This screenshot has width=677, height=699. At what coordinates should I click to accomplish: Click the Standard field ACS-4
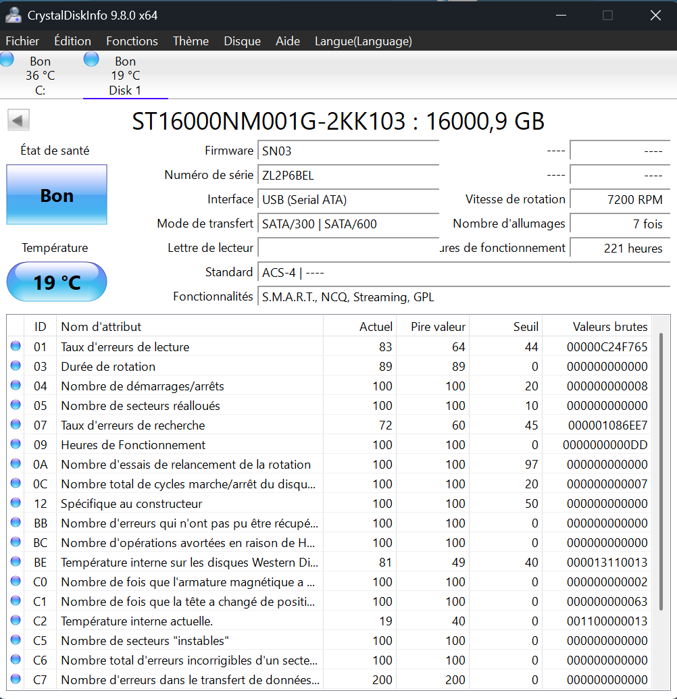click(x=463, y=272)
